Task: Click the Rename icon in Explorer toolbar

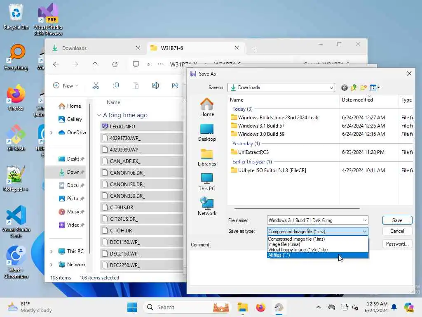Action: [x=155, y=86]
